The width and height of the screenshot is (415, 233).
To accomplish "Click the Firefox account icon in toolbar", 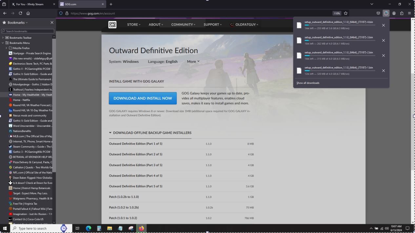I will click(394, 13).
